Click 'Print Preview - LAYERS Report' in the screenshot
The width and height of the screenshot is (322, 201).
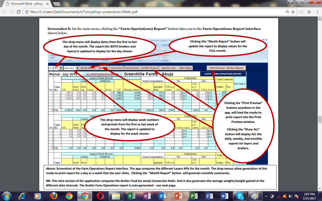pos(141,68)
